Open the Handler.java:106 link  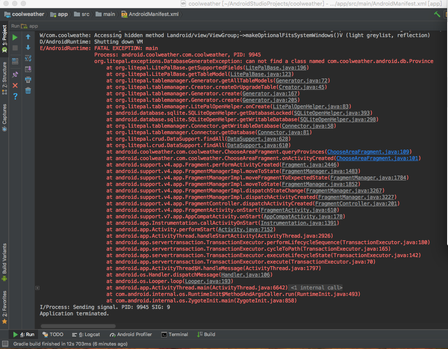pyautogui.click(x=246, y=275)
